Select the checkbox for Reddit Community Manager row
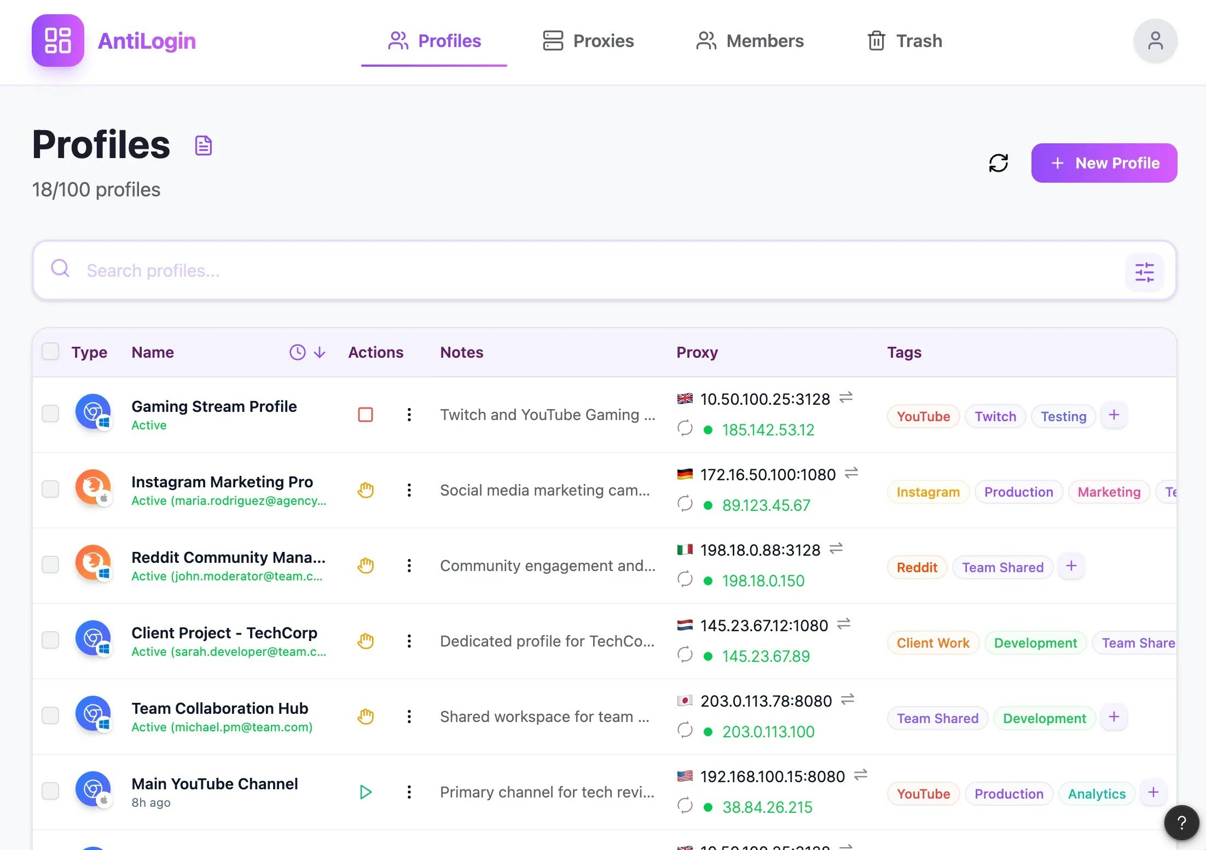Viewport: 1206px width, 850px height. (x=50, y=565)
